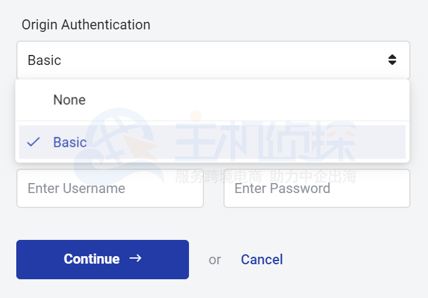Click the "or" text beside Continue
Viewport: 428px width, 298px height.
tap(215, 259)
